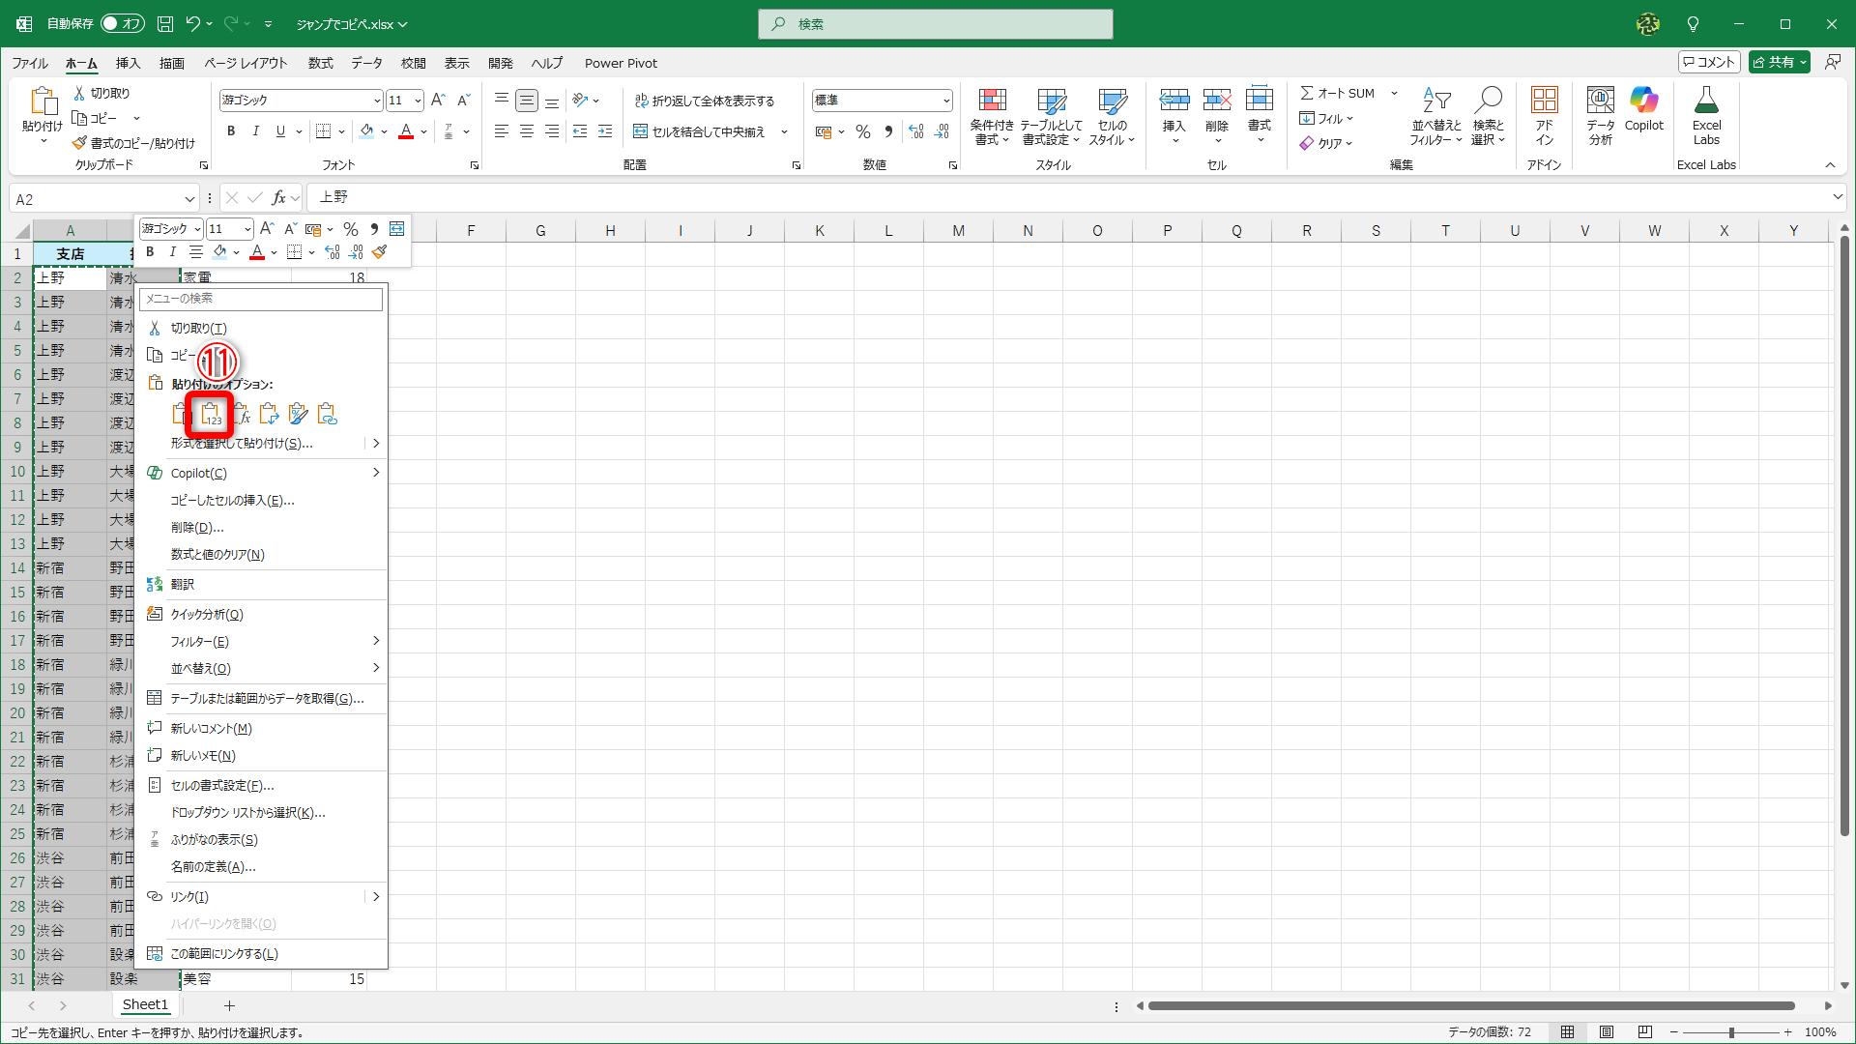Toggle the AutoSave switch

[x=122, y=23]
